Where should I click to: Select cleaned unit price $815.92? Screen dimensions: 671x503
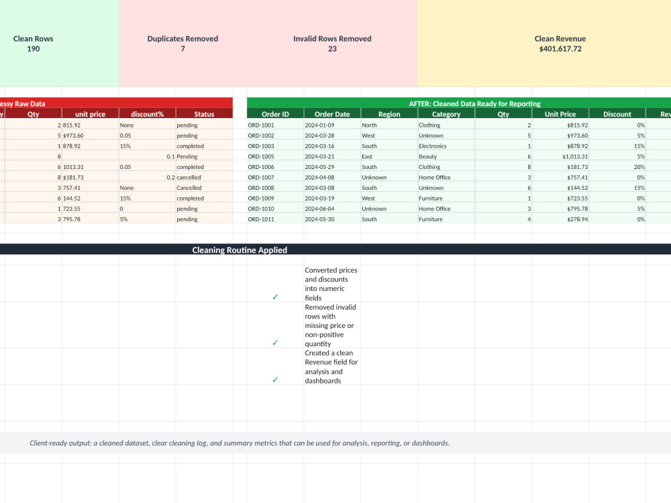[560, 125]
